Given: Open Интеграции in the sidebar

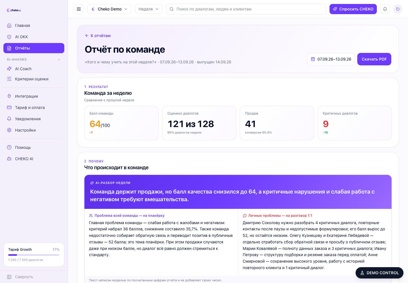Looking at the screenshot, I should (34, 96).
